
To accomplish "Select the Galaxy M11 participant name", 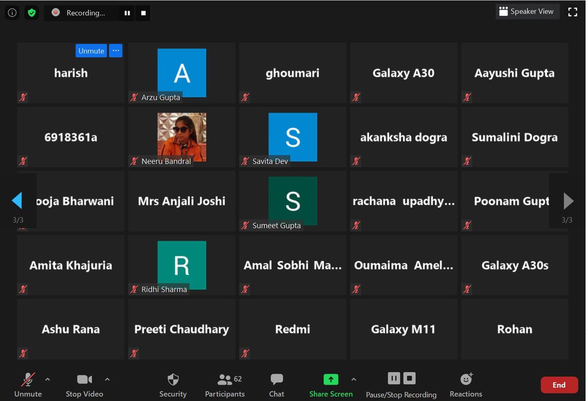I will coord(403,329).
